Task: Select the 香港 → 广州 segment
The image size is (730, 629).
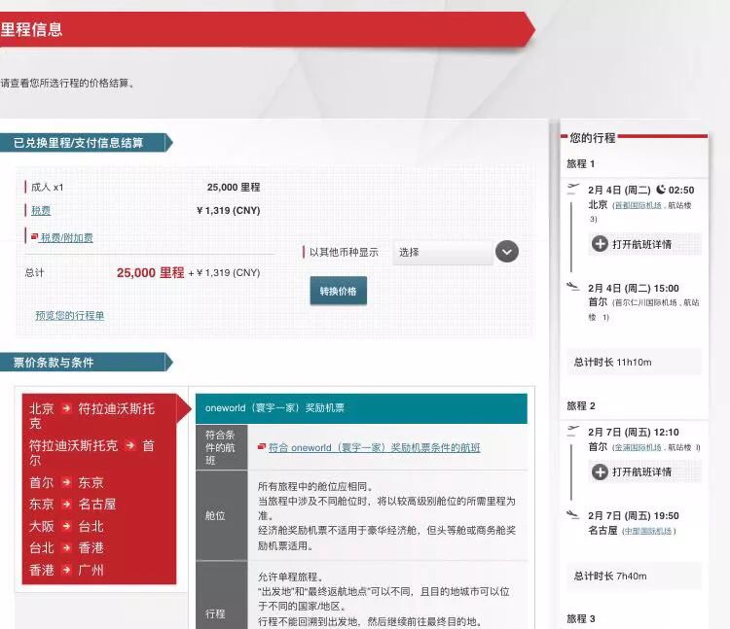Action: [x=66, y=570]
